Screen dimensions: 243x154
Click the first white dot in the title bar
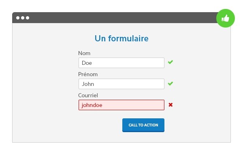[18, 18]
